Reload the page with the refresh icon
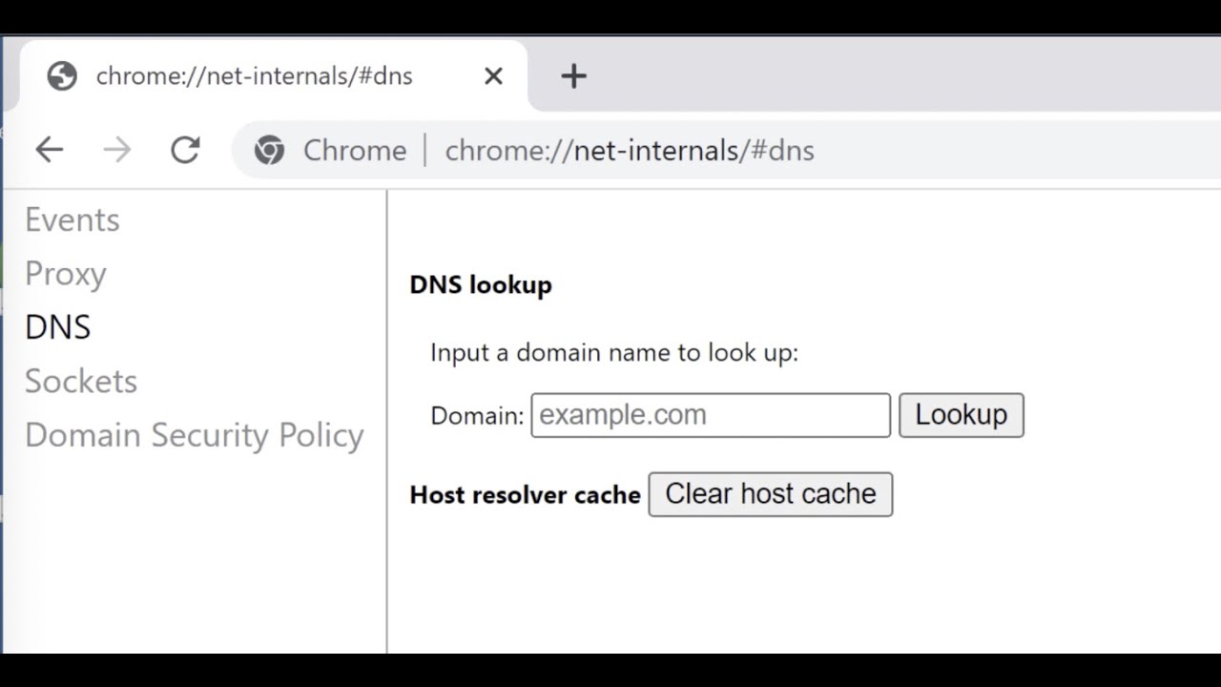The height and width of the screenshot is (687, 1221). [184, 150]
